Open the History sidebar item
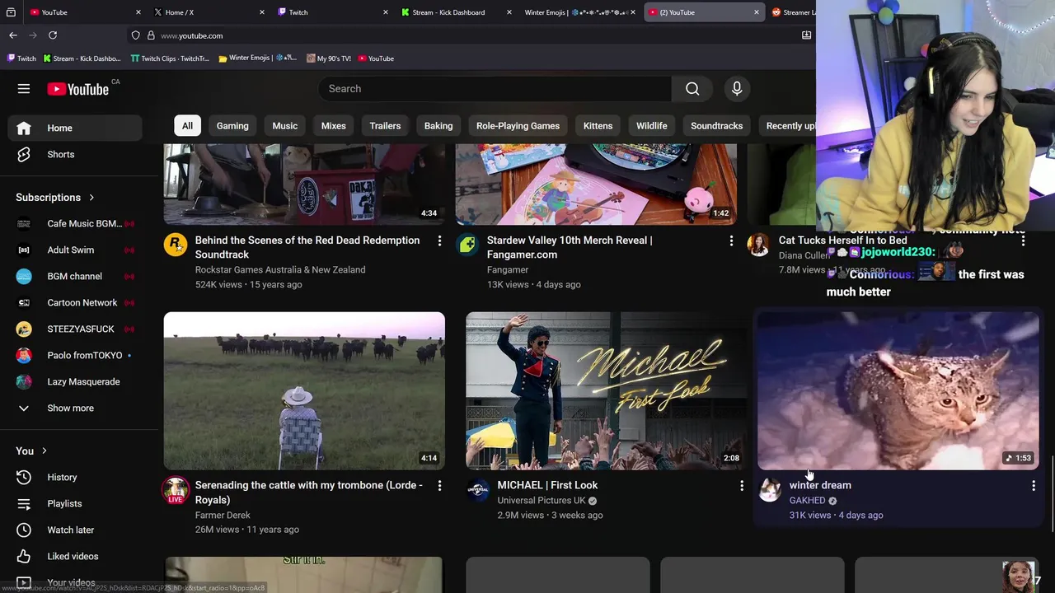This screenshot has height=593, width=1055. point(75,477)
